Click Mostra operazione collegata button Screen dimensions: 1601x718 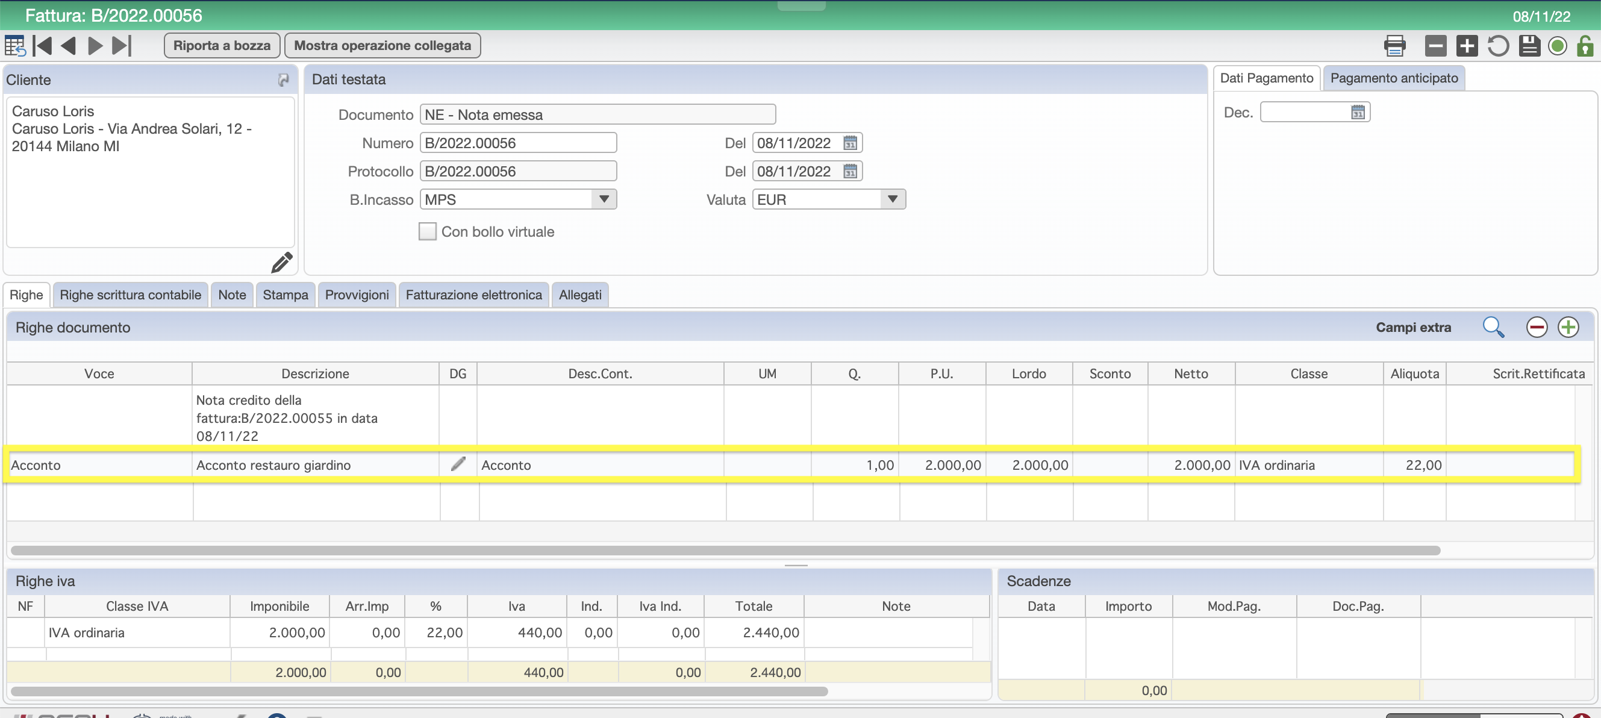(x=382, y=45)
